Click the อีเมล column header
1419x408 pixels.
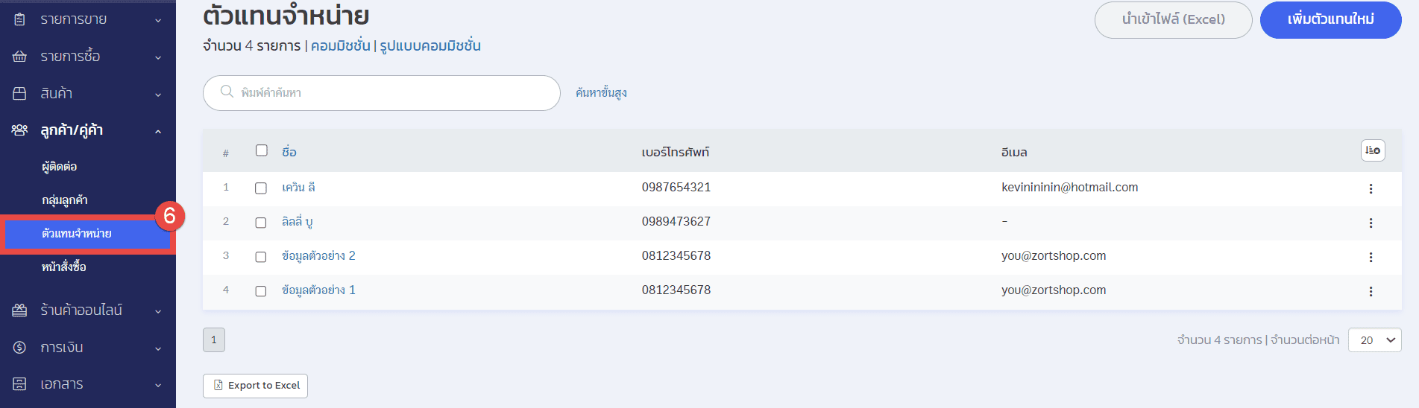coord(1014,153)
